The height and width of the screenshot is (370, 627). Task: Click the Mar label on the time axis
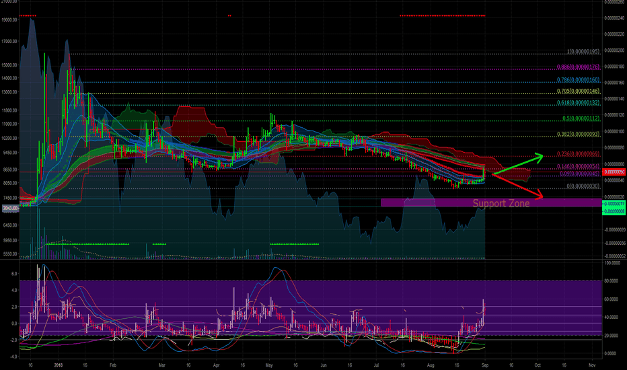[161, 365]
